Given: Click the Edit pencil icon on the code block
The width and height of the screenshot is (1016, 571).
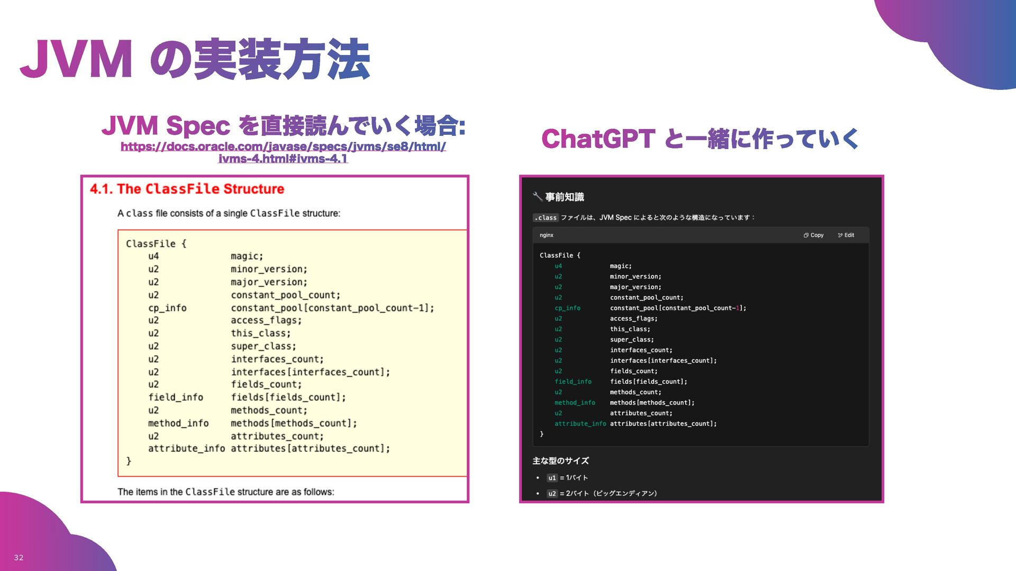Looking at the screenshot, I should click(x=840, y=235).
